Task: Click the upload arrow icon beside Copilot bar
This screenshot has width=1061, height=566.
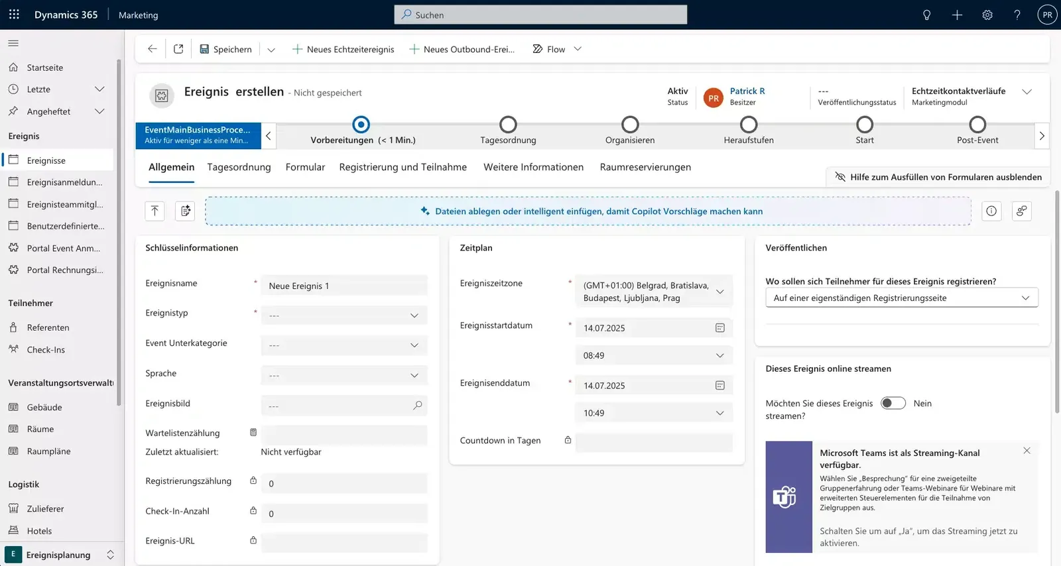Action: (155, 211)
